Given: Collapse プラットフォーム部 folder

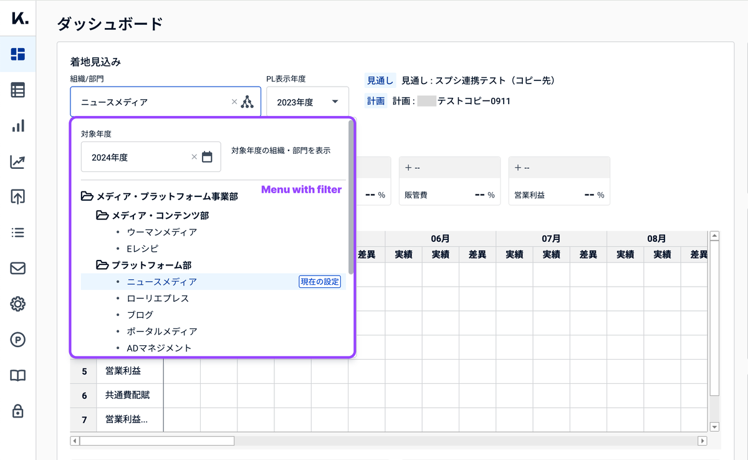Looking at the screenshot, I should pos(102,265).
